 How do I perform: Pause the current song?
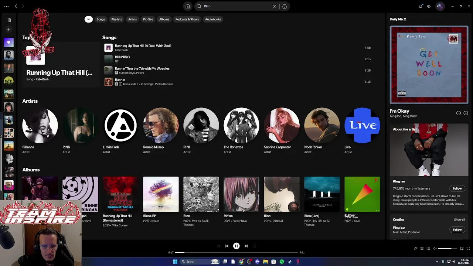(236, 246)
